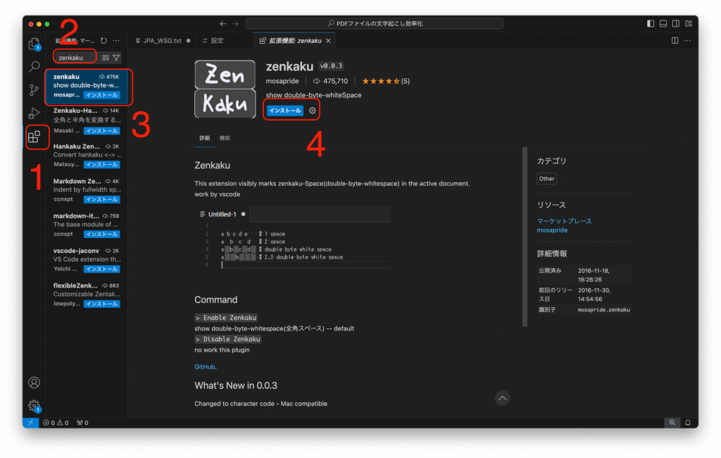Image resolution: width=721 pixels, height=458 pixels.
Task: Open the Explorer view in activity bar
Action: (34, 44)
